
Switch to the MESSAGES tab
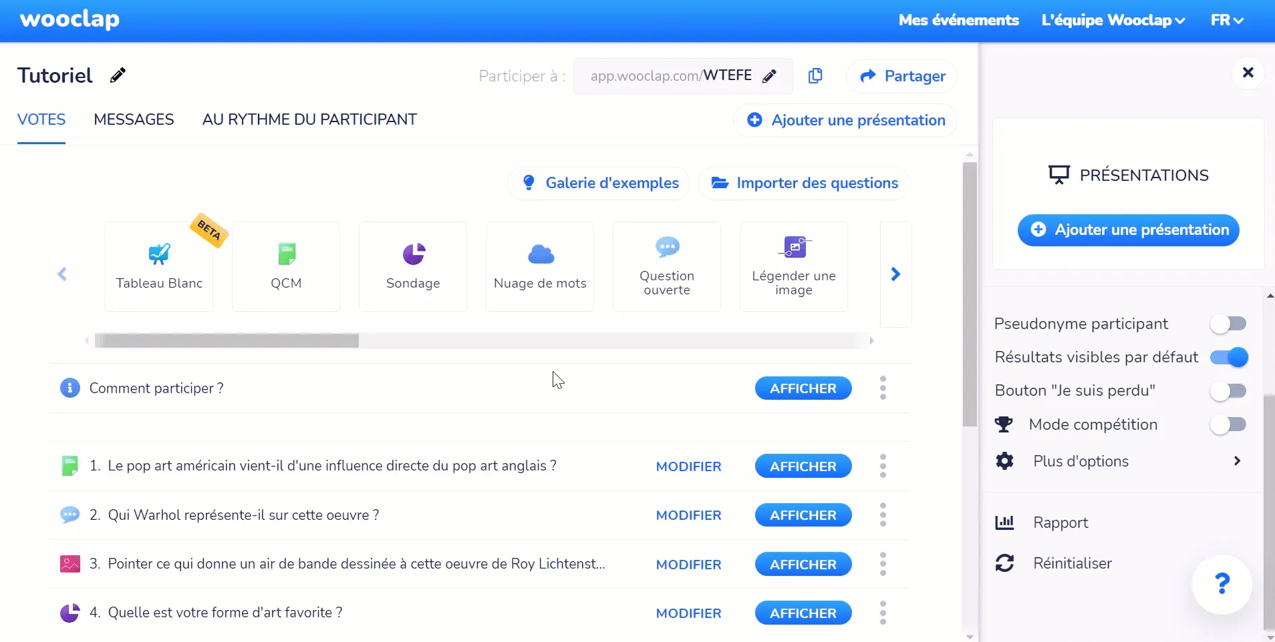[x=134, y=119]
